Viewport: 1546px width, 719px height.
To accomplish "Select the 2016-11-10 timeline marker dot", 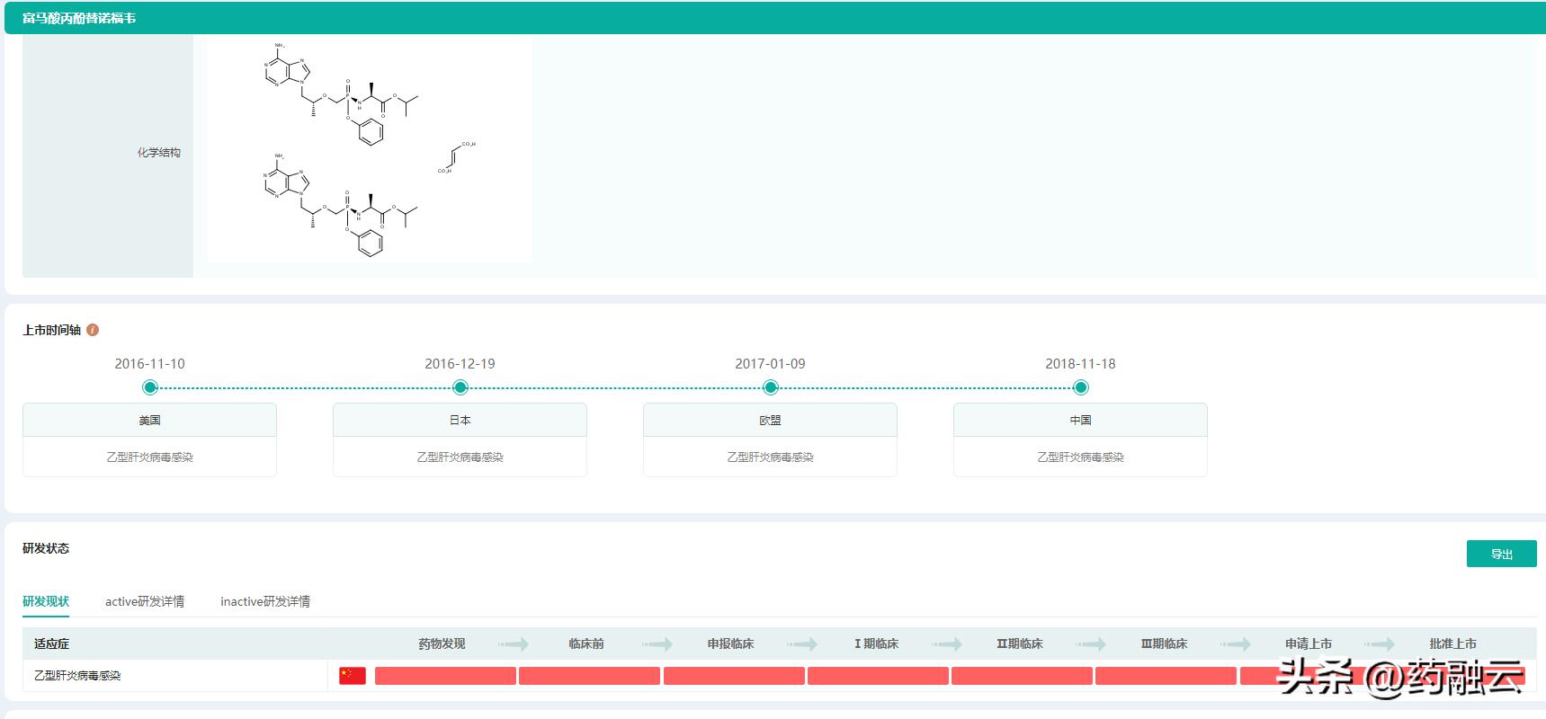I will (150, 387).
